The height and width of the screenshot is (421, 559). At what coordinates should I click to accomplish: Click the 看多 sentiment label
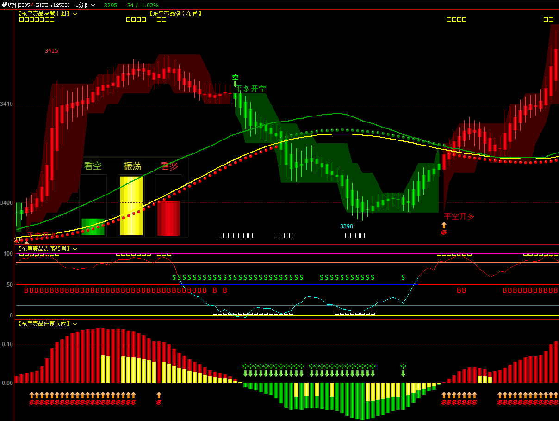click(169, 166)
